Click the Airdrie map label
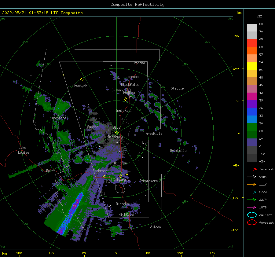The image size is (275, 257). coord(120,163)
